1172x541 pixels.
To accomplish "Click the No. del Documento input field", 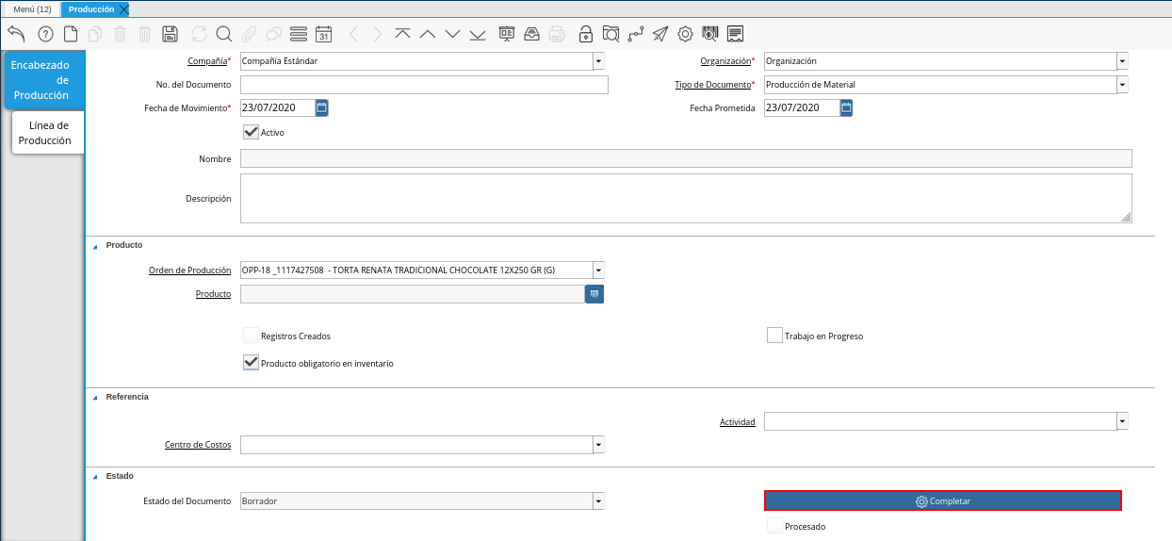I will point(424,85).
